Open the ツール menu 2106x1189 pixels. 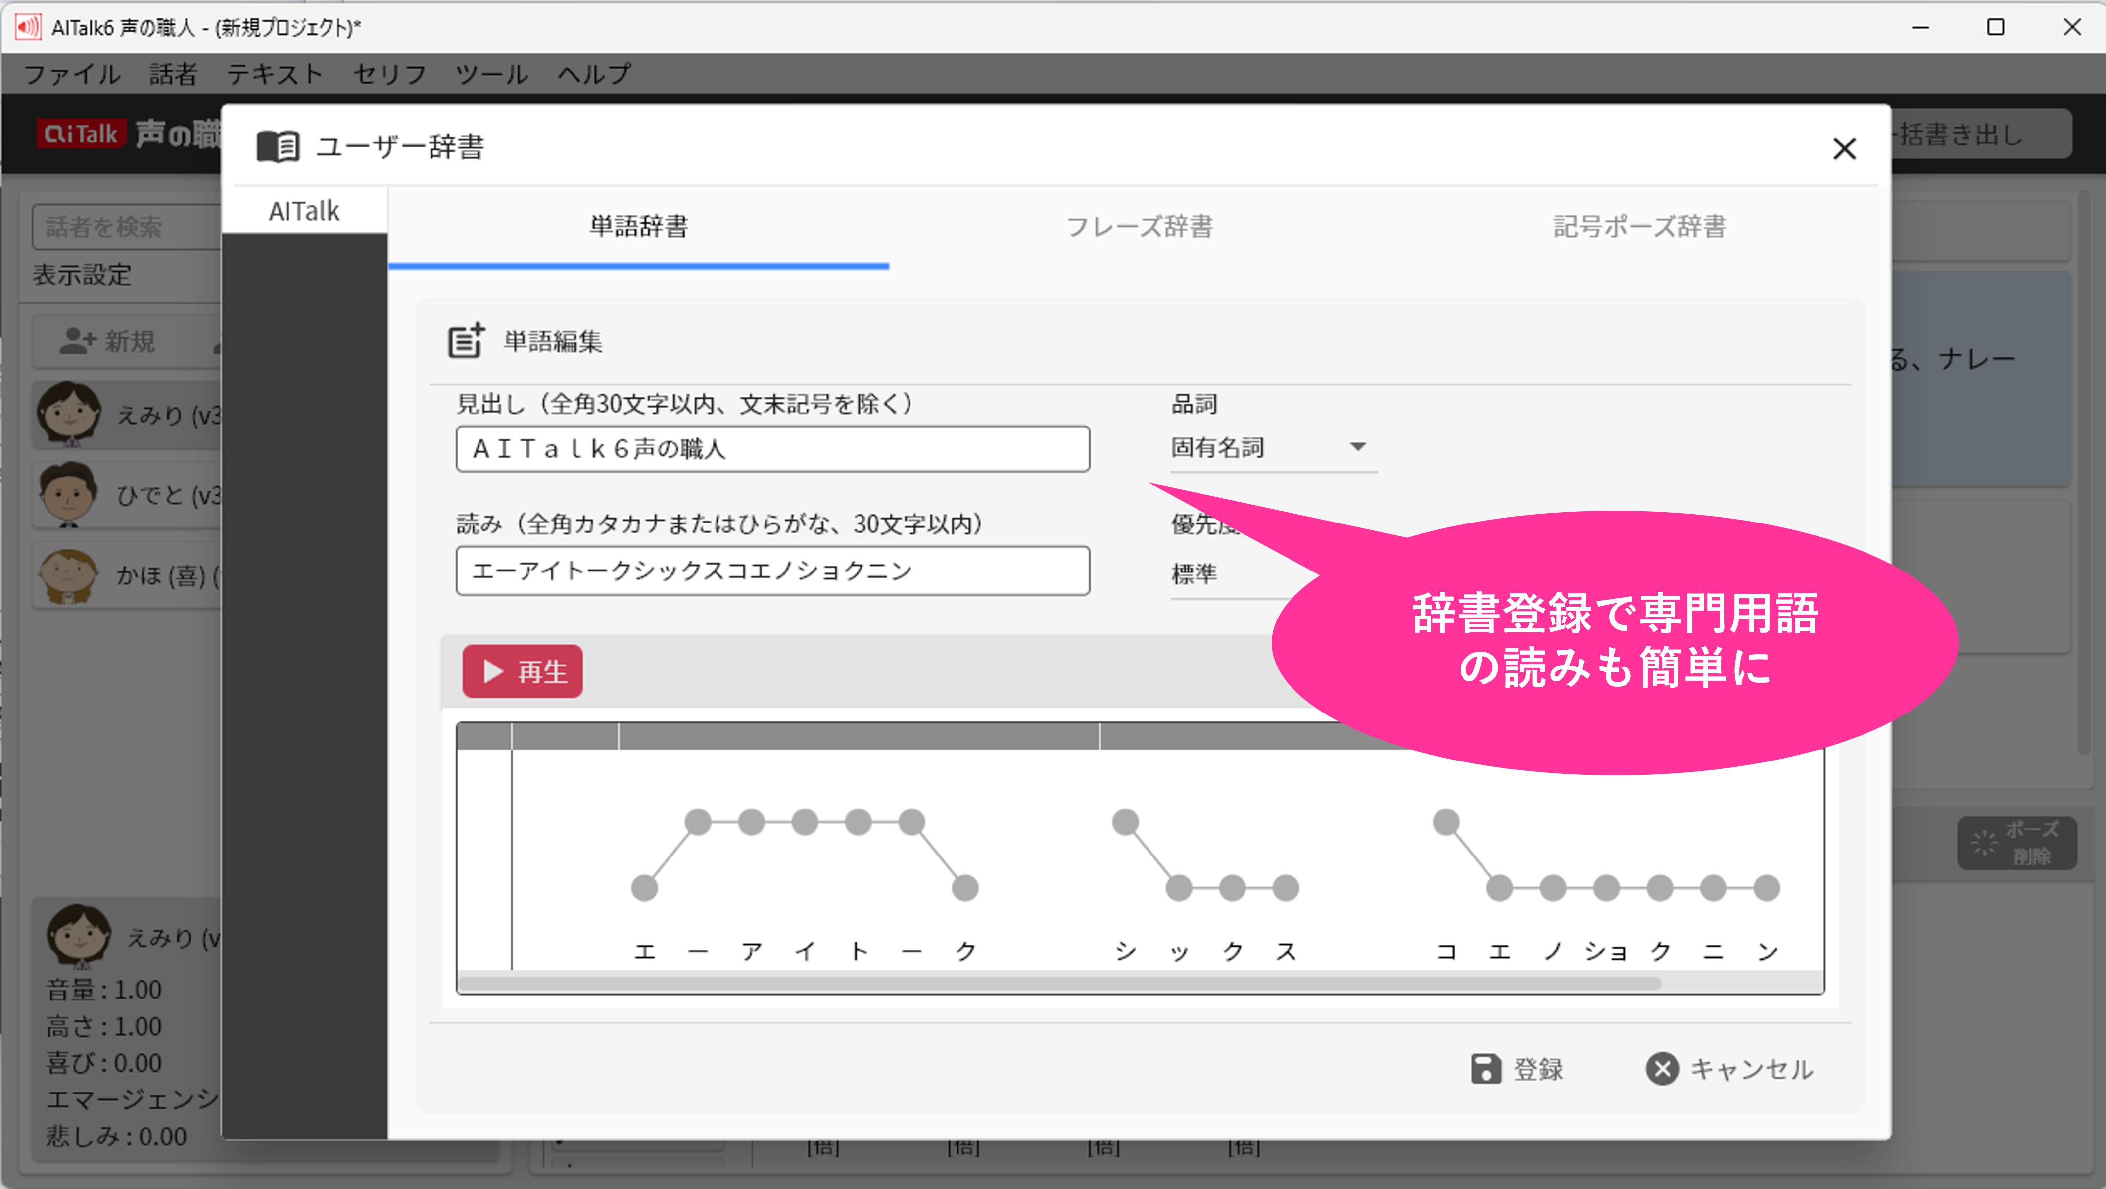click(x=491, y=74)
